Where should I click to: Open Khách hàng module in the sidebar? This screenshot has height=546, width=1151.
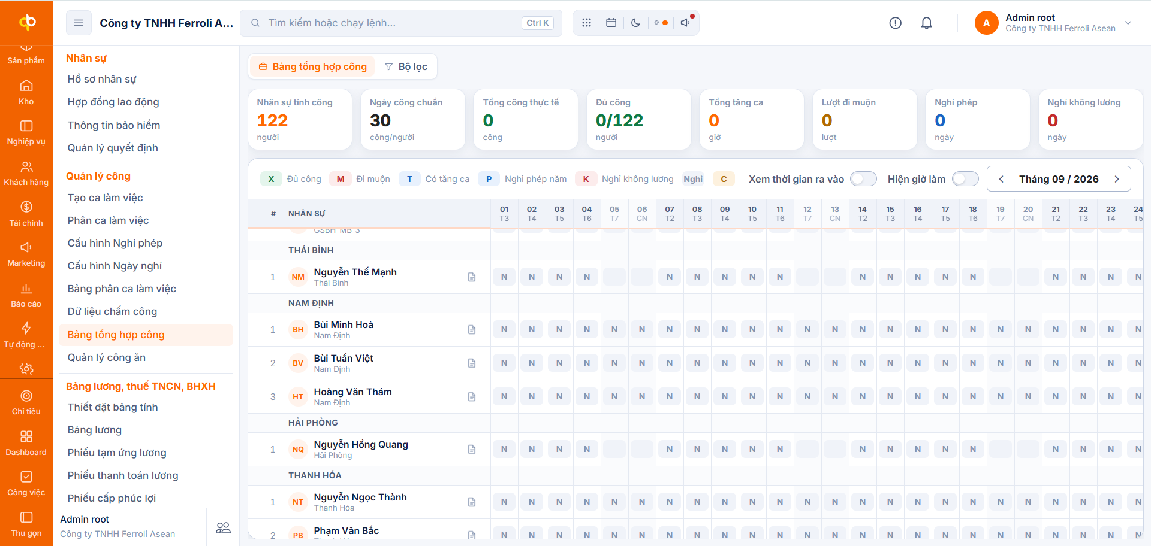click(x=26, y=173)
